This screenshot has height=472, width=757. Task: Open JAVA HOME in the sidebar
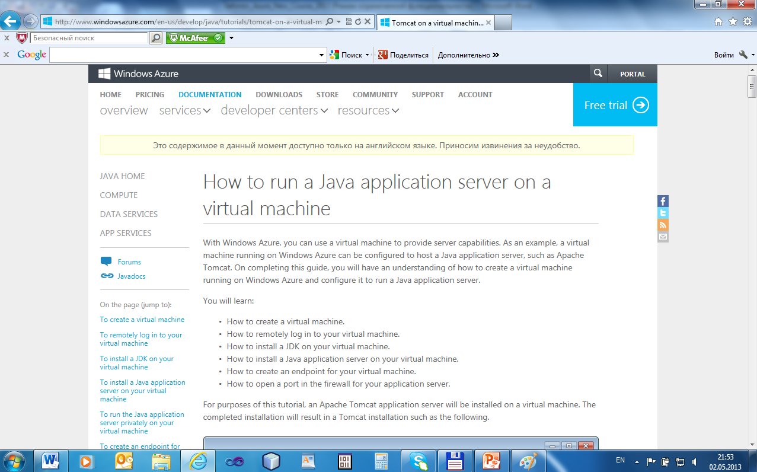pos(122,176)
